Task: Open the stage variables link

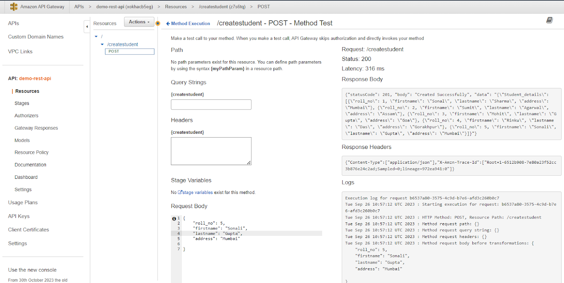Action: (x=197, y=193)
